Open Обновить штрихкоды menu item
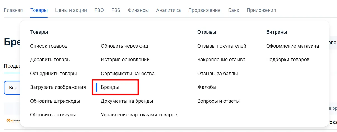337x132 pixels. (x=55, y=101)
